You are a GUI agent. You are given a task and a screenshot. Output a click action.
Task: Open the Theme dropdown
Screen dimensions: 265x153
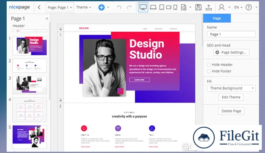click(83, 7)
